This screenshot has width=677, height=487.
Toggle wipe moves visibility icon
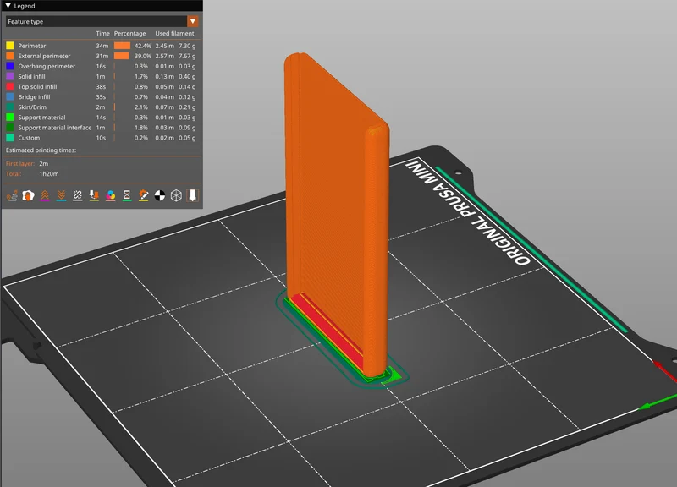29,195
